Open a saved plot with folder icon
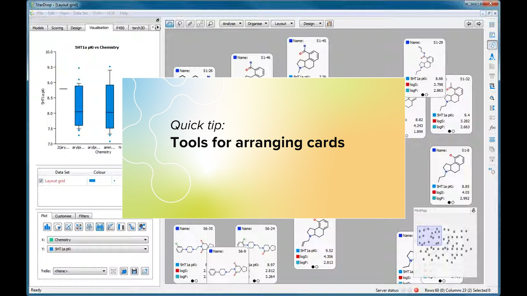This screenshot has height=296, width=527. click(124, 271)
